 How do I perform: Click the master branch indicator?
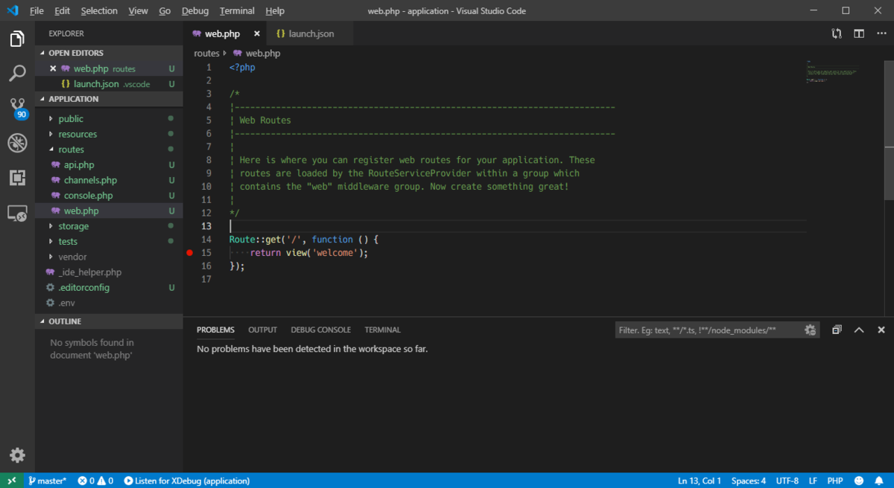(x=48, y=481)
